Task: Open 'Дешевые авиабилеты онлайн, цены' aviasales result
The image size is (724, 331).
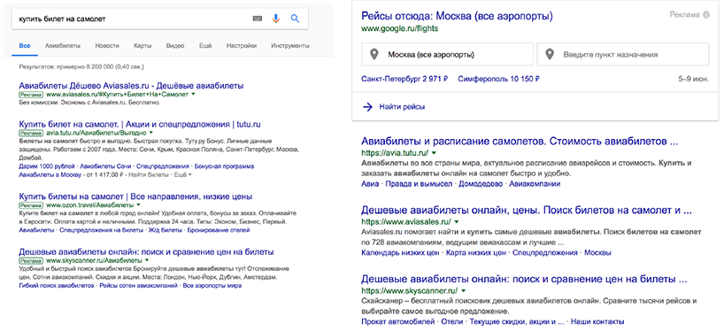Action: tap(527, 211)
